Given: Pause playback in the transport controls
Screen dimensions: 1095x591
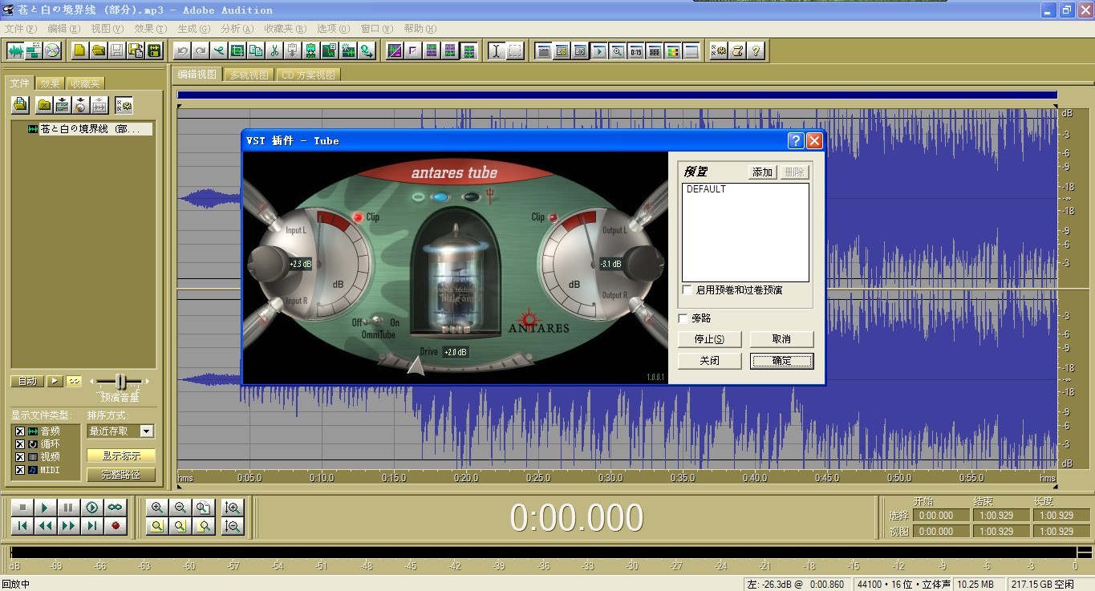Looking at the screenshot, I should pos(69,508).
